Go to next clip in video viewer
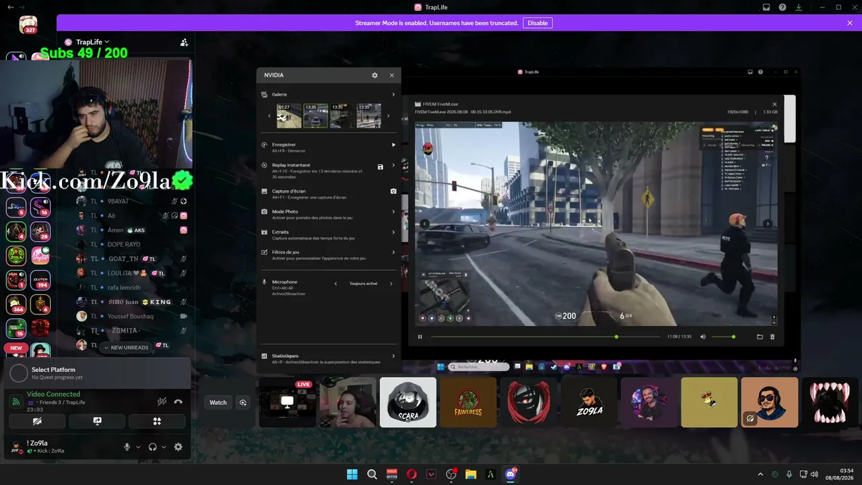Image resolution: width=862 pixels, height=485 pixels. pyautogui.click(x=768, y=224)
